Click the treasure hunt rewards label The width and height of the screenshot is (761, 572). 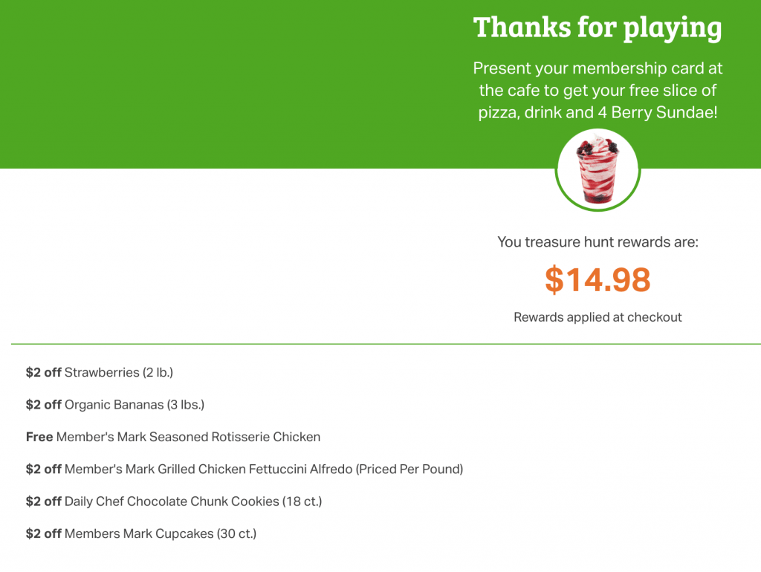[x=598, y=242]
